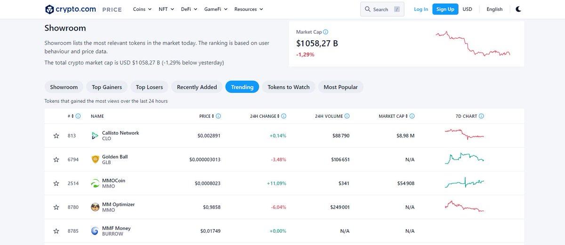
Task: Click the crypto.com logo
Action: (71, 9)
